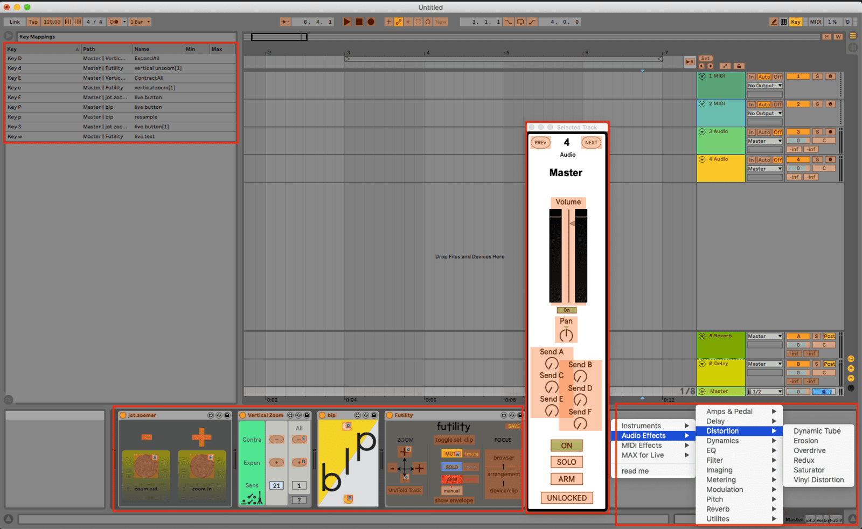Toggle the Follow playback icon

[285, 22]
